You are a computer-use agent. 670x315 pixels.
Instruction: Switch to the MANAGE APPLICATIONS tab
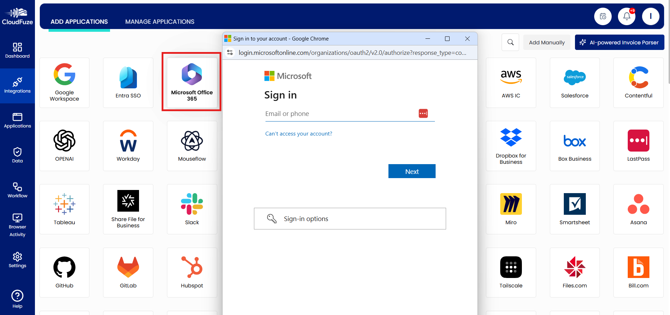(x=160, y=21)
